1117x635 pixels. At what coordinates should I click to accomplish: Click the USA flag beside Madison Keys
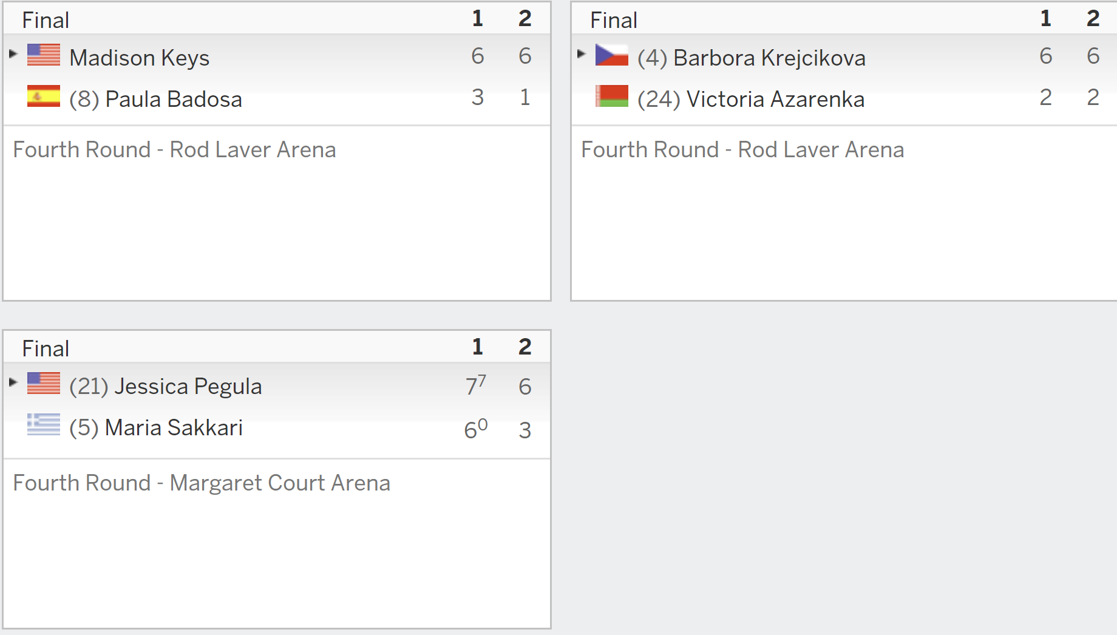[x=44, y=55]
